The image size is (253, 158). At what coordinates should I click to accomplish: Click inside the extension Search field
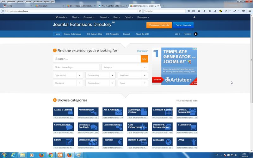[97, 59]
